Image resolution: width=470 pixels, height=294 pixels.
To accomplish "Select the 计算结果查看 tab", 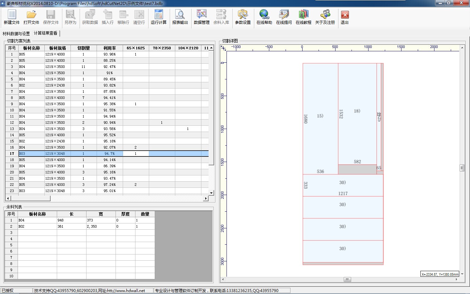I will coord(46,33).
